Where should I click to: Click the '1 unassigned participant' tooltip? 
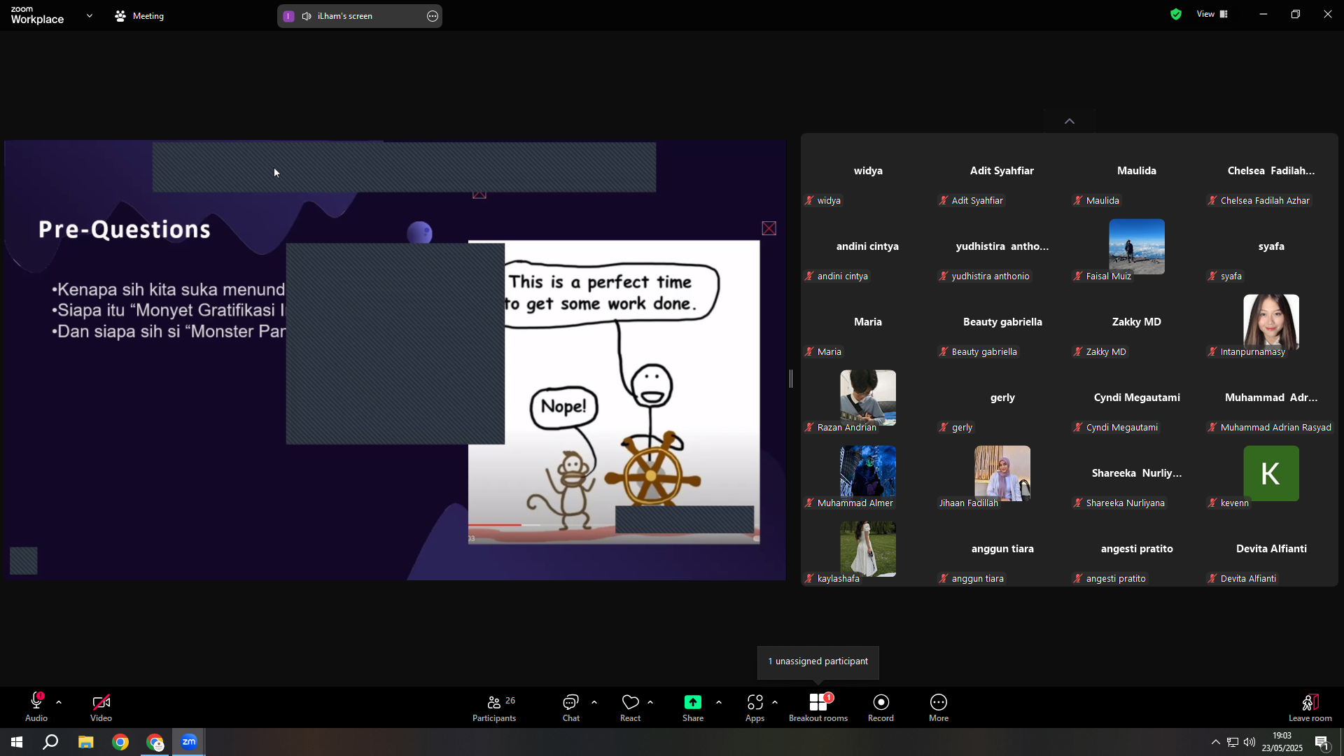pyautogui.click(x=818, y=662)
